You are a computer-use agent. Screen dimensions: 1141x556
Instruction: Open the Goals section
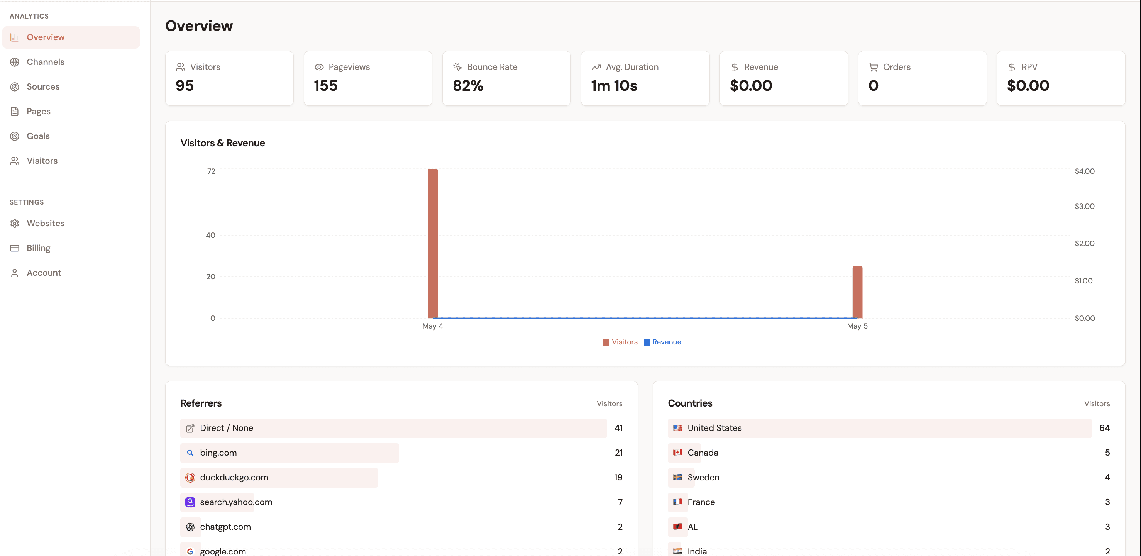point(71,136)
